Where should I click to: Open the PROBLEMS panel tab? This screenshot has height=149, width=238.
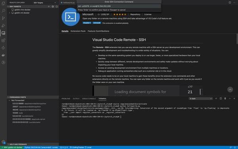66,99
